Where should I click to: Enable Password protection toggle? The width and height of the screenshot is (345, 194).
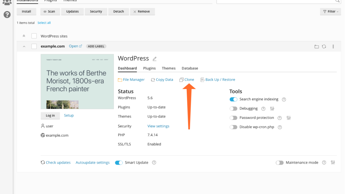[233, 118]
